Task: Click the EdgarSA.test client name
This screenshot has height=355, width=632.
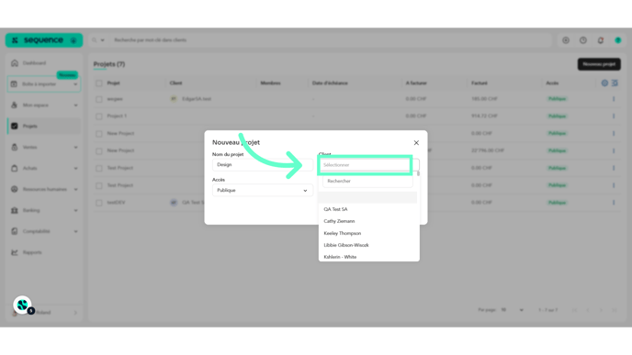Action: click(x=197, y=99)
